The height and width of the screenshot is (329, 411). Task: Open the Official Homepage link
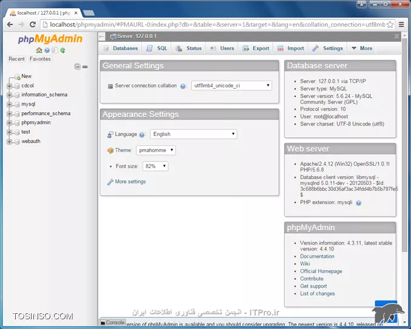[x=321, y=271]
